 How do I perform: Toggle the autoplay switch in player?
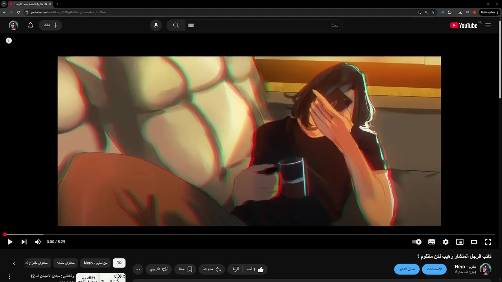click(417, 242)
